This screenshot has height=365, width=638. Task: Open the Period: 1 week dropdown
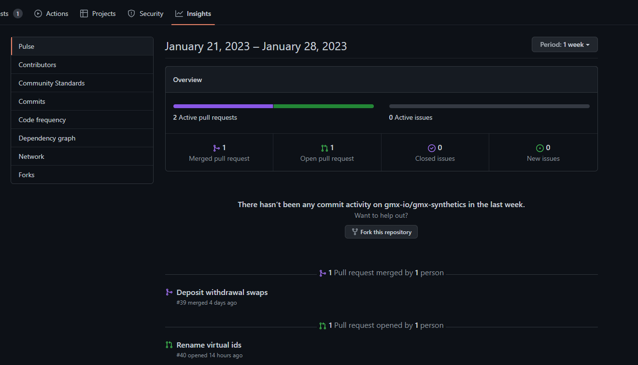pos(565,44)
